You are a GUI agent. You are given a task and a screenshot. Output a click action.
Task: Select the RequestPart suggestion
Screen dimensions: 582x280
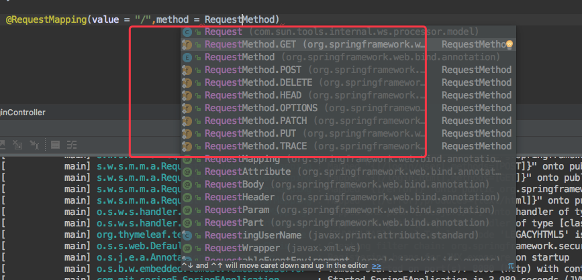point(348,222)
